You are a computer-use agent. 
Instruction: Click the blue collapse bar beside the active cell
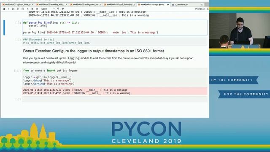click(4, 27)
